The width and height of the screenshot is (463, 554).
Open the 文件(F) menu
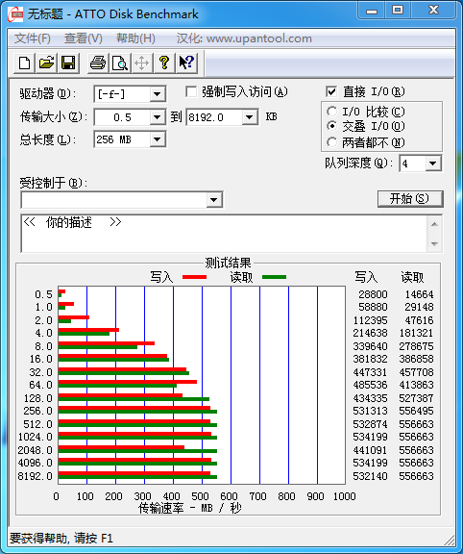click(x=33, y=38)
